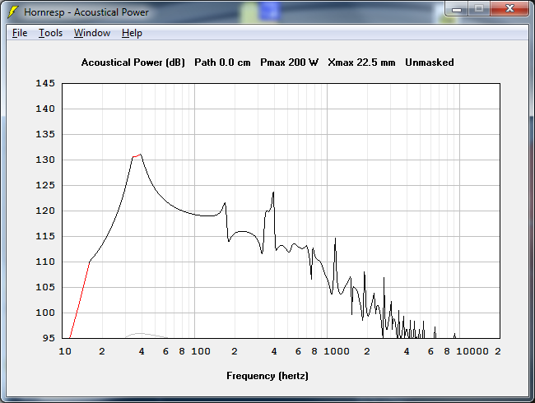Open the Help menu

click(x=132, y=33)
